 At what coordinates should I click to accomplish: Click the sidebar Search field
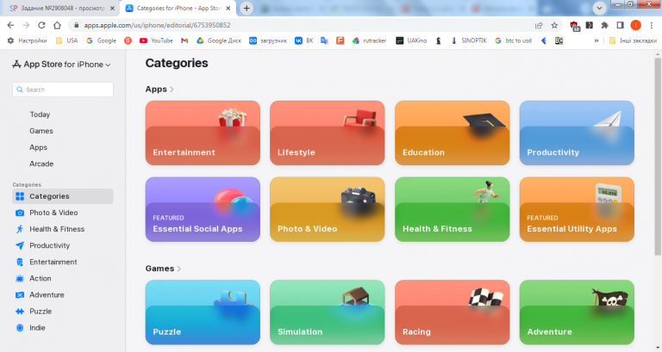click(63, 90)
